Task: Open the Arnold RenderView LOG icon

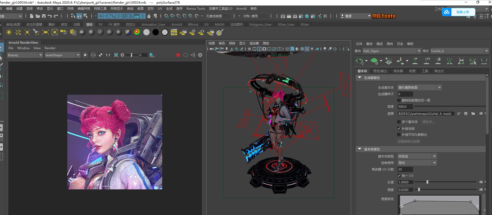Action: point(152,55)
